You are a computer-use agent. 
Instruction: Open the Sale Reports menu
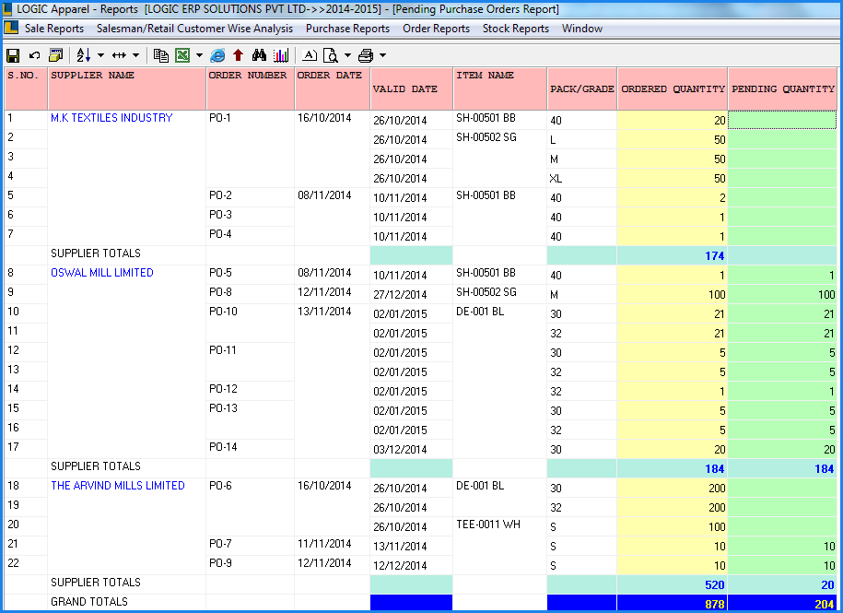click(54, 29)
